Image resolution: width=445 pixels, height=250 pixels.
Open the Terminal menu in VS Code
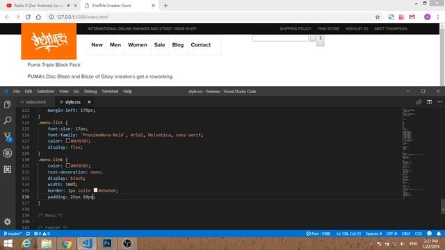[x=110, y=91]
